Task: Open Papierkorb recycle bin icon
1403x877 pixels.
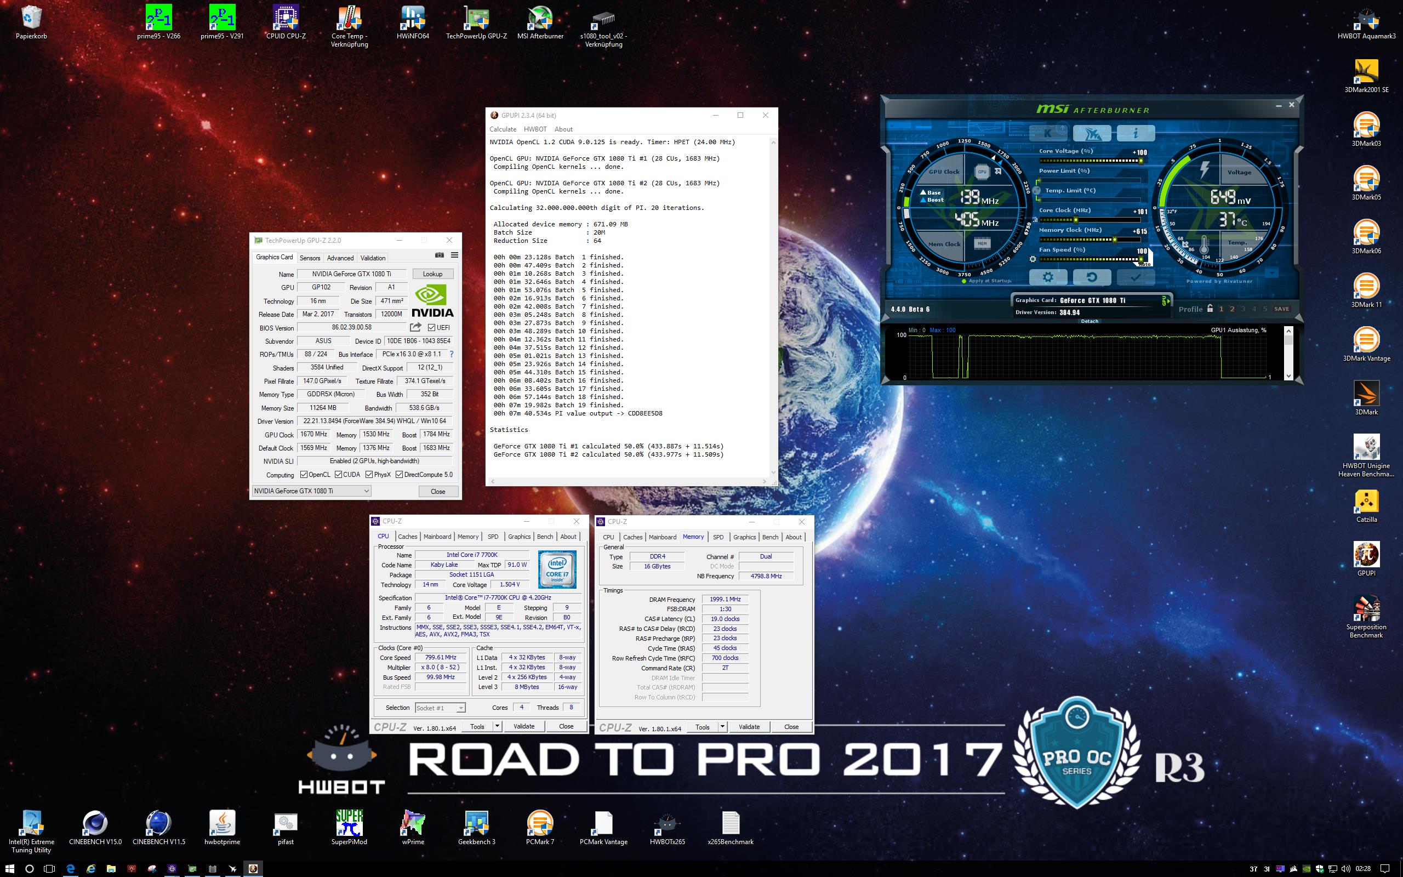Action: (x=31, y=23)
